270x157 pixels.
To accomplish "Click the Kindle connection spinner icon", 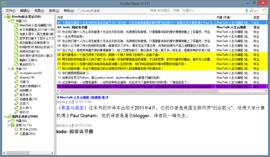I will [x=79, y=11].
